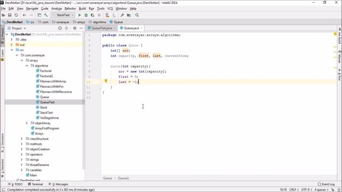The height and width of the screenshot is (192, 342).
Task: Toggle the Maven side tool window
Action: pos(340,57)
